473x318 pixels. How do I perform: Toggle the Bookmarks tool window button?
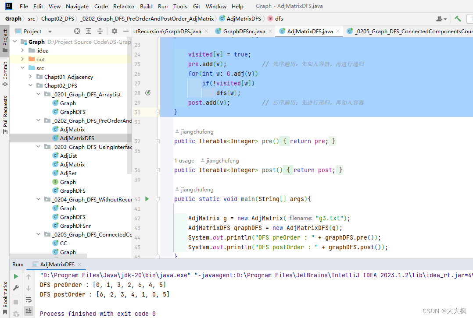click(x=5, y=298)
